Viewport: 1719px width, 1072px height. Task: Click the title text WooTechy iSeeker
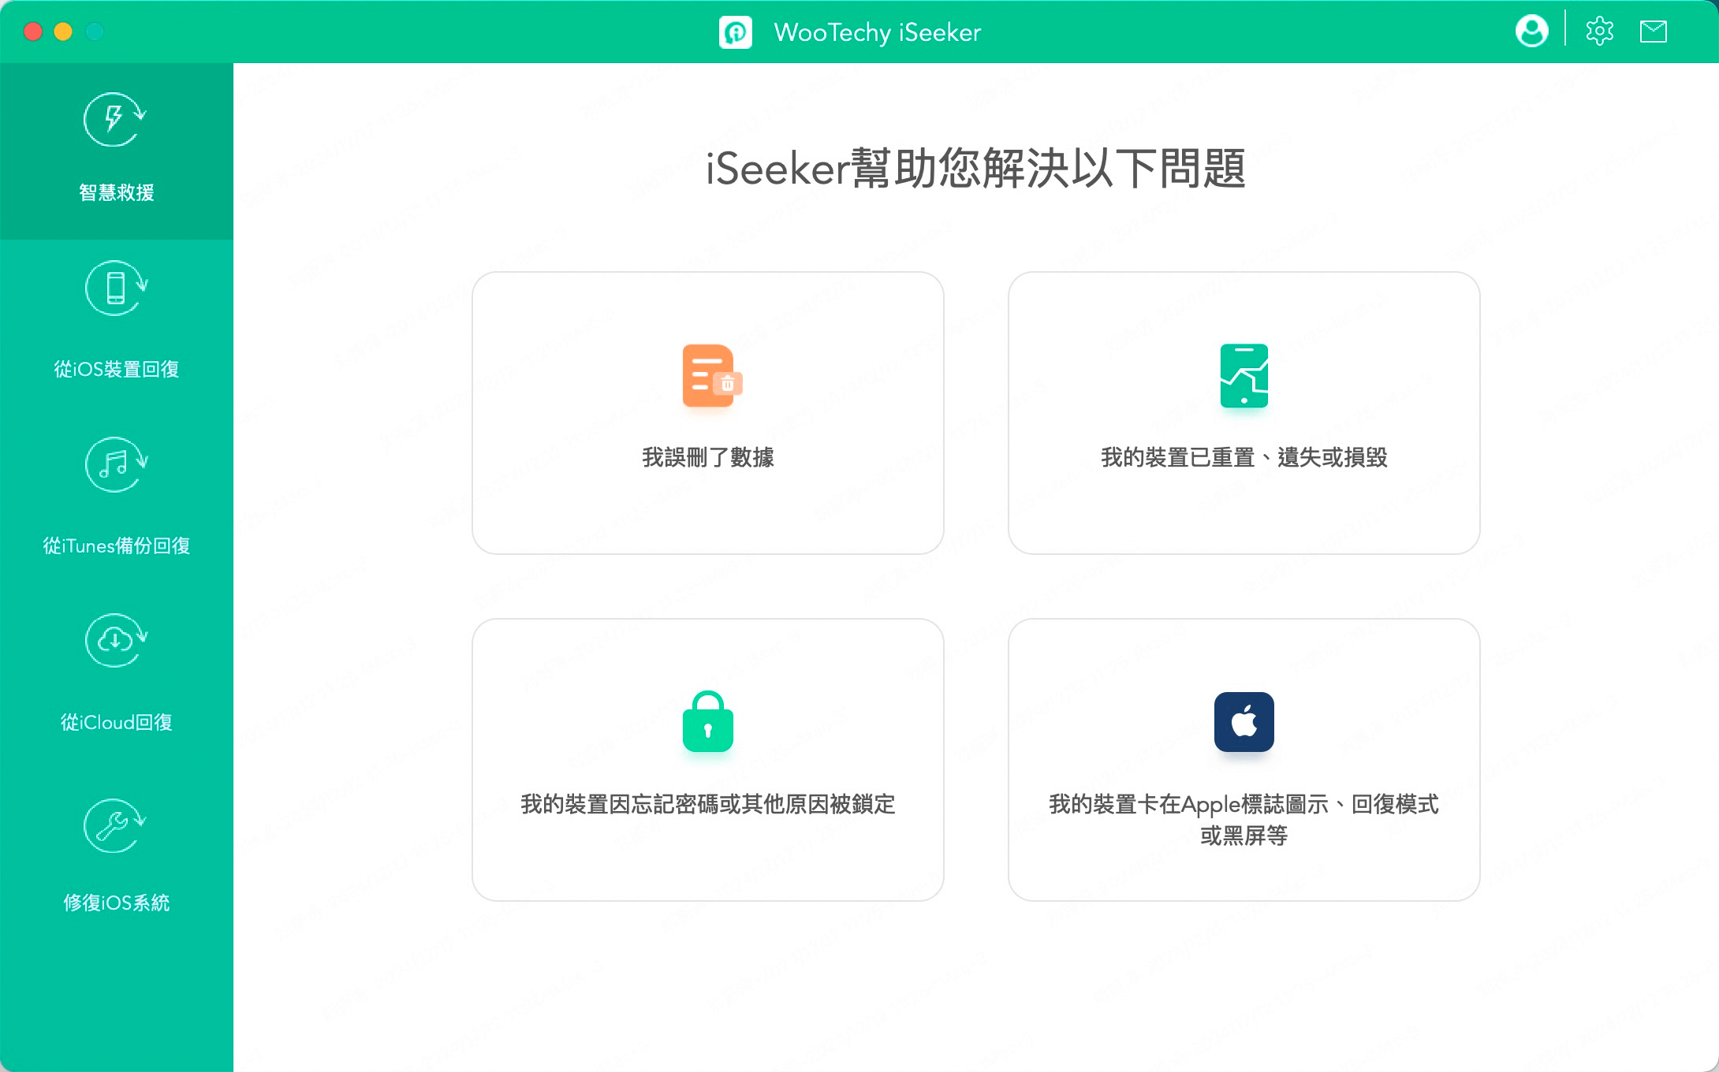pos(878,32)
